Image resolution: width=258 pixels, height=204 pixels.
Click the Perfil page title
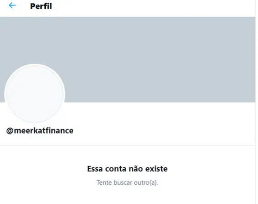click(x=41, y=6)
